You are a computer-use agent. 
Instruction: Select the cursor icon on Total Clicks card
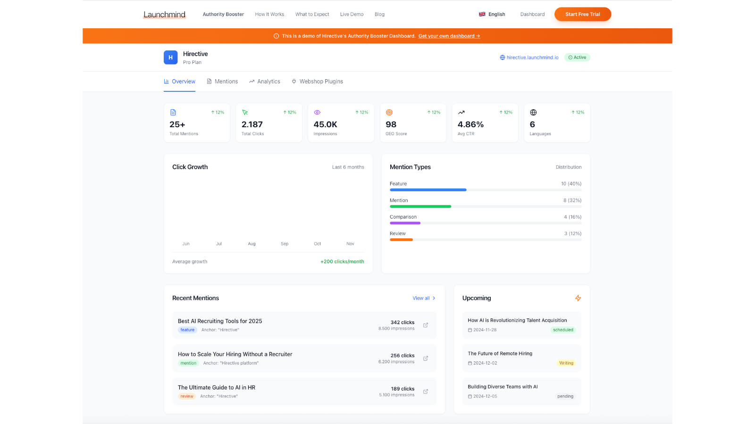tap(245, 112)
